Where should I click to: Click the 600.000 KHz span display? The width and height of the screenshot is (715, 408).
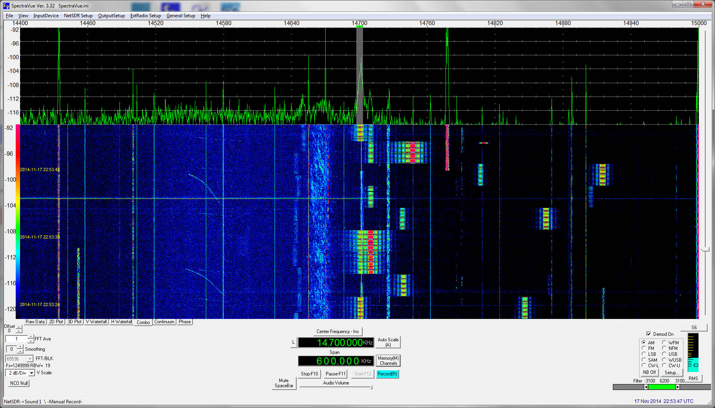[x=336, y=361]
